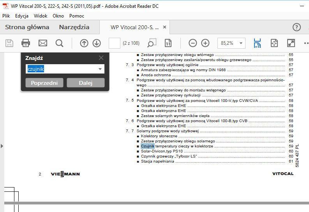This screenshot has width=309, height=212.
Task: Click the Save file icon
Action: [9, 43]
